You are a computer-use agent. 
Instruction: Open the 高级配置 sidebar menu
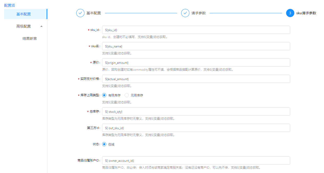point(25,26)
